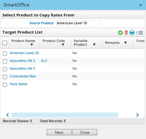The height and width of the screenshot is (139, 146).
Task: Check the American Level 20 row checkbox
Action: tap(5, 53)
